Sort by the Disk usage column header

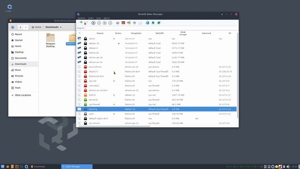(183, 33)
